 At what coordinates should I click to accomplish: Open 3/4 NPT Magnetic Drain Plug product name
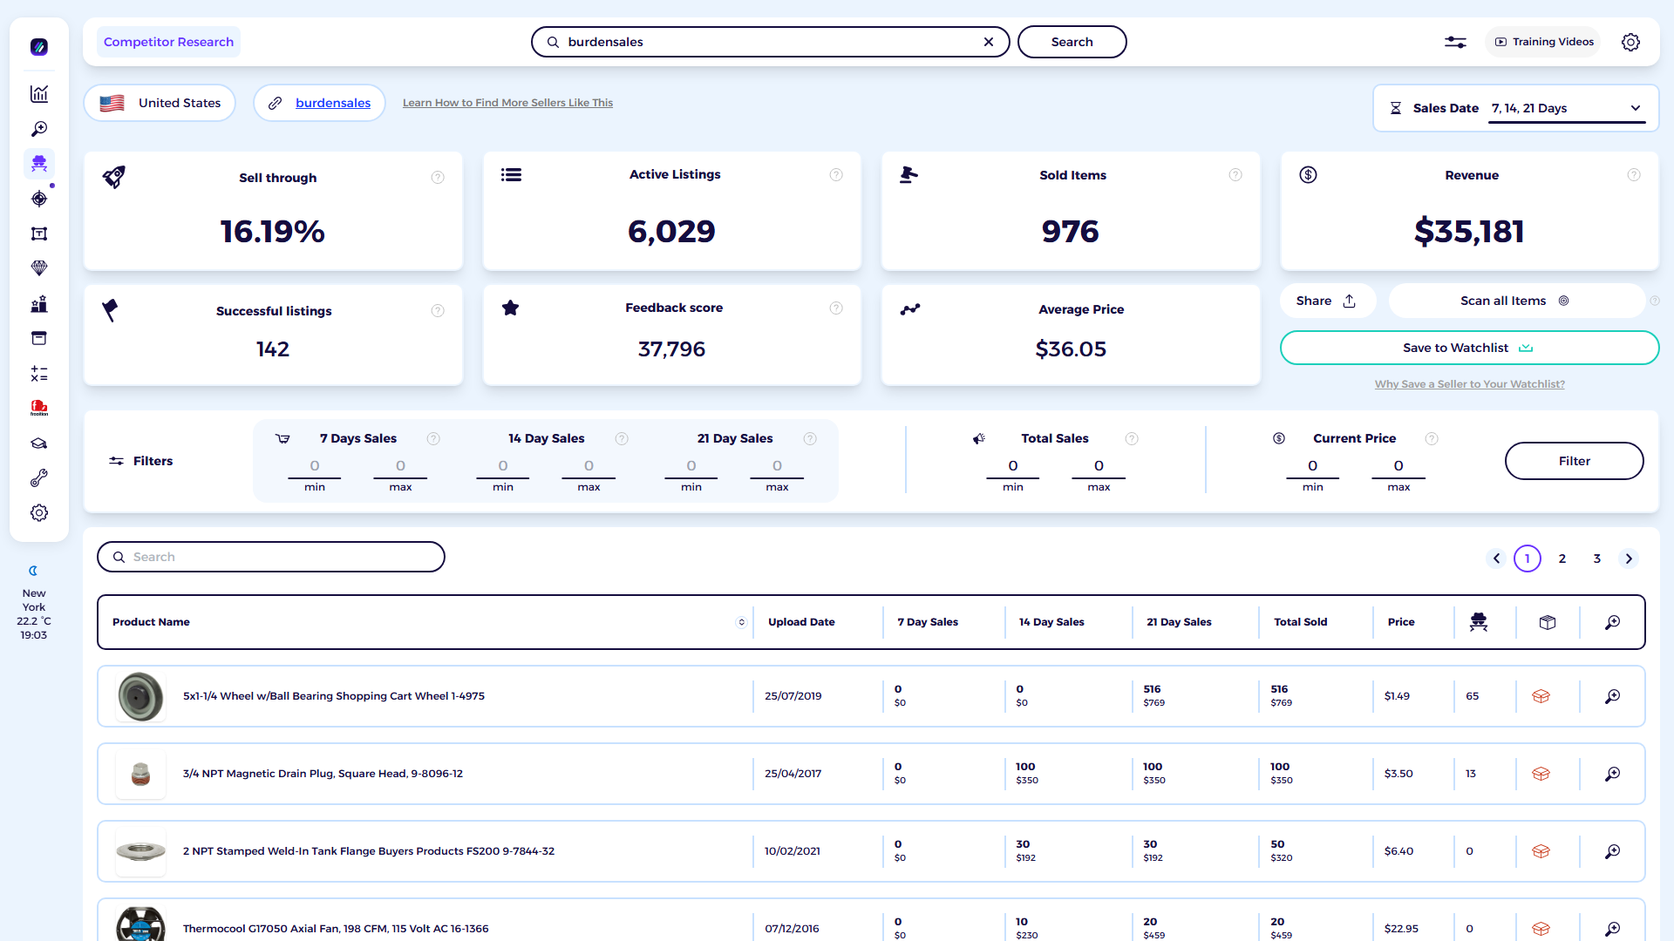point(323,774)
